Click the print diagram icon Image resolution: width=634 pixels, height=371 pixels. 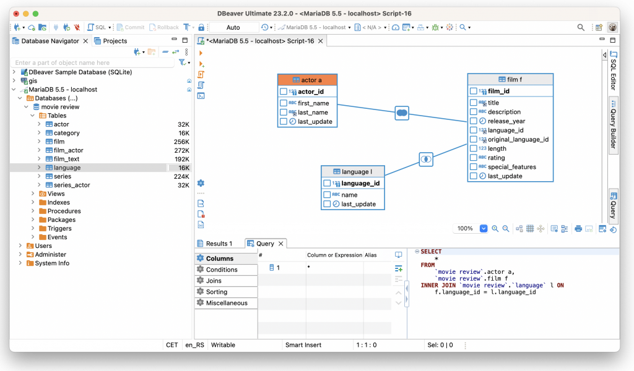[x=578, y=229]
